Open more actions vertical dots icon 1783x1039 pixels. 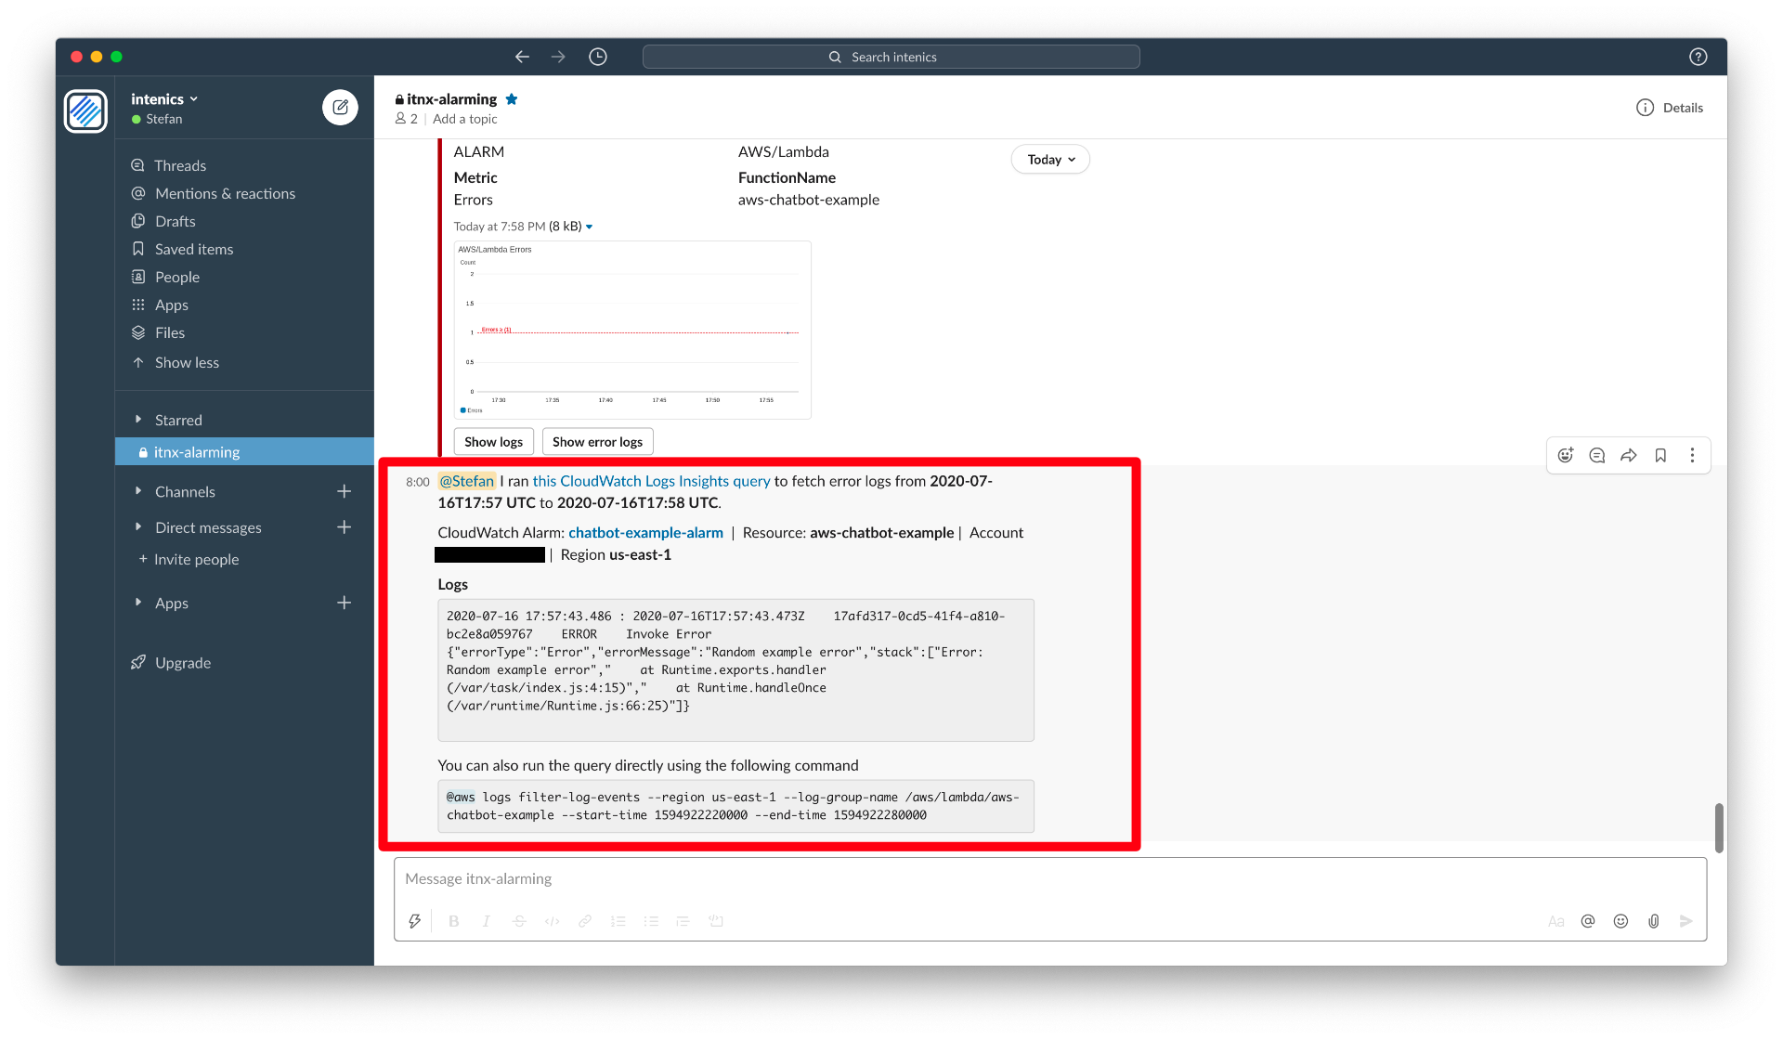(x=1692, y=455)
